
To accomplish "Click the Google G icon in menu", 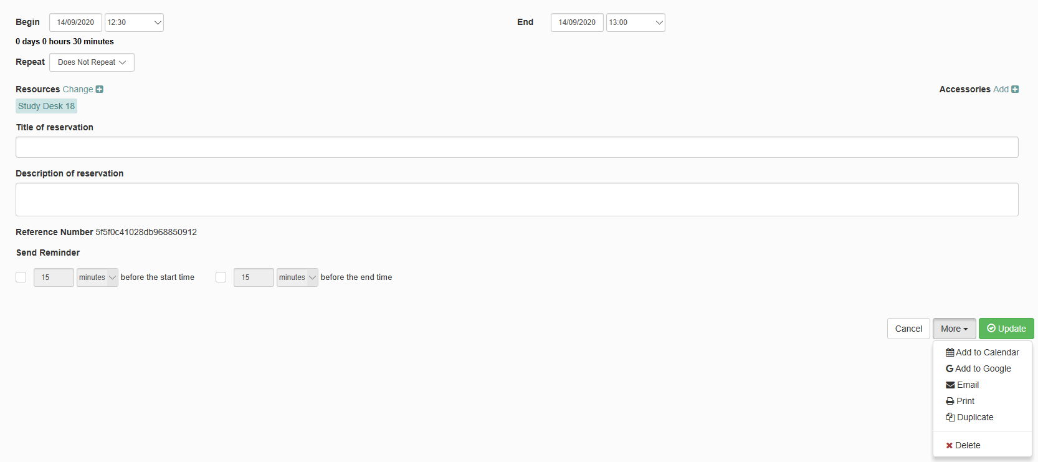I will pos(950,368).
